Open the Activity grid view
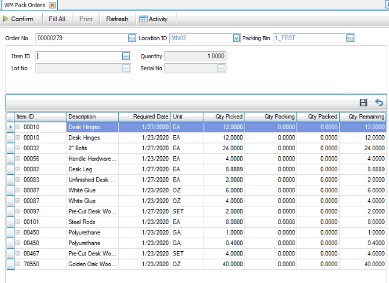Screen dimensions: 389x283 pyautogui.click(x=153, y=19)
